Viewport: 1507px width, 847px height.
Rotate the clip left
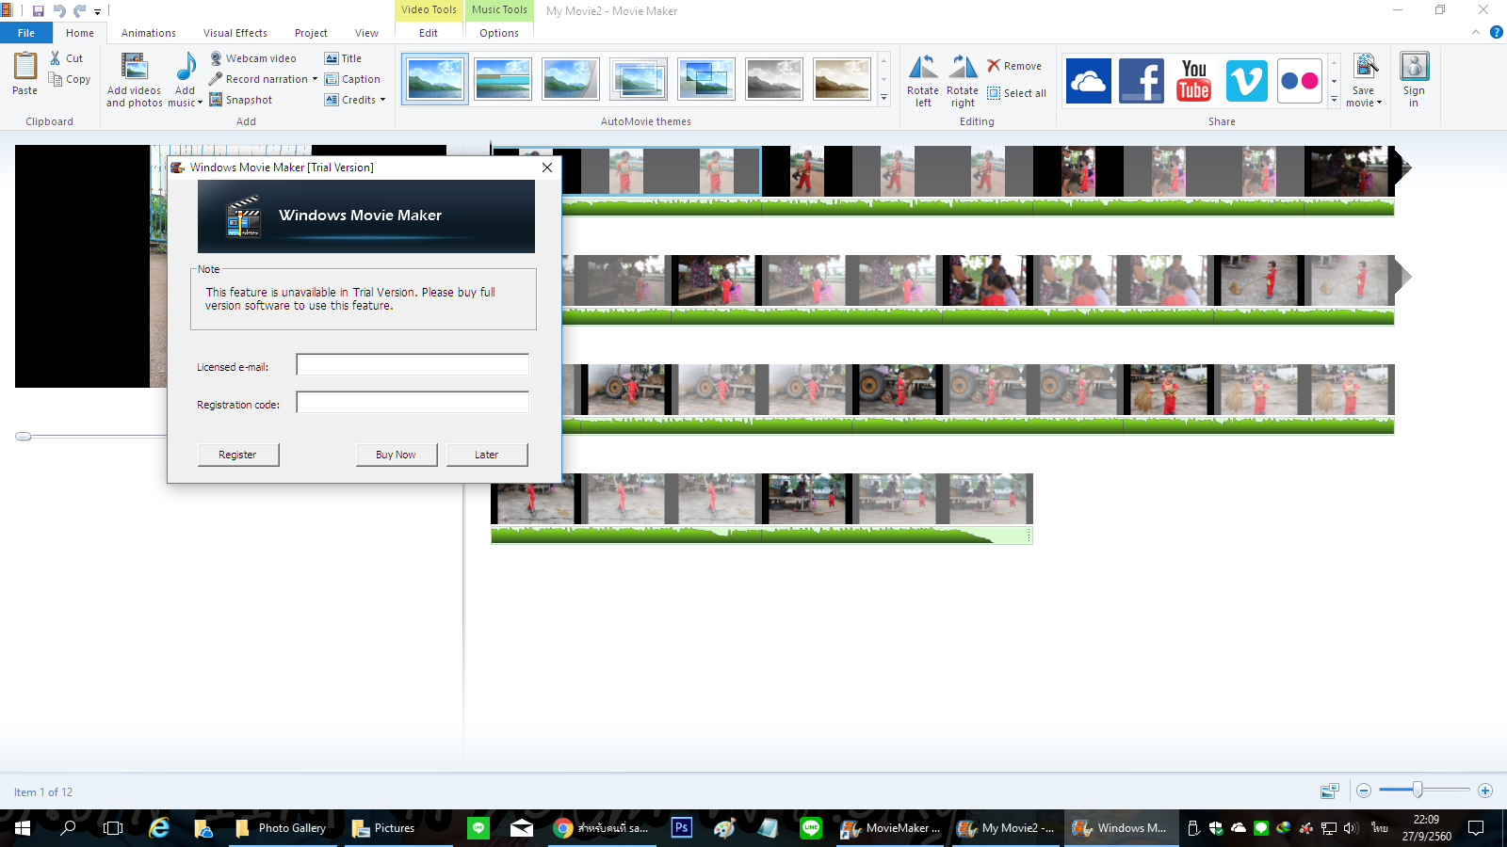point(923,80)
